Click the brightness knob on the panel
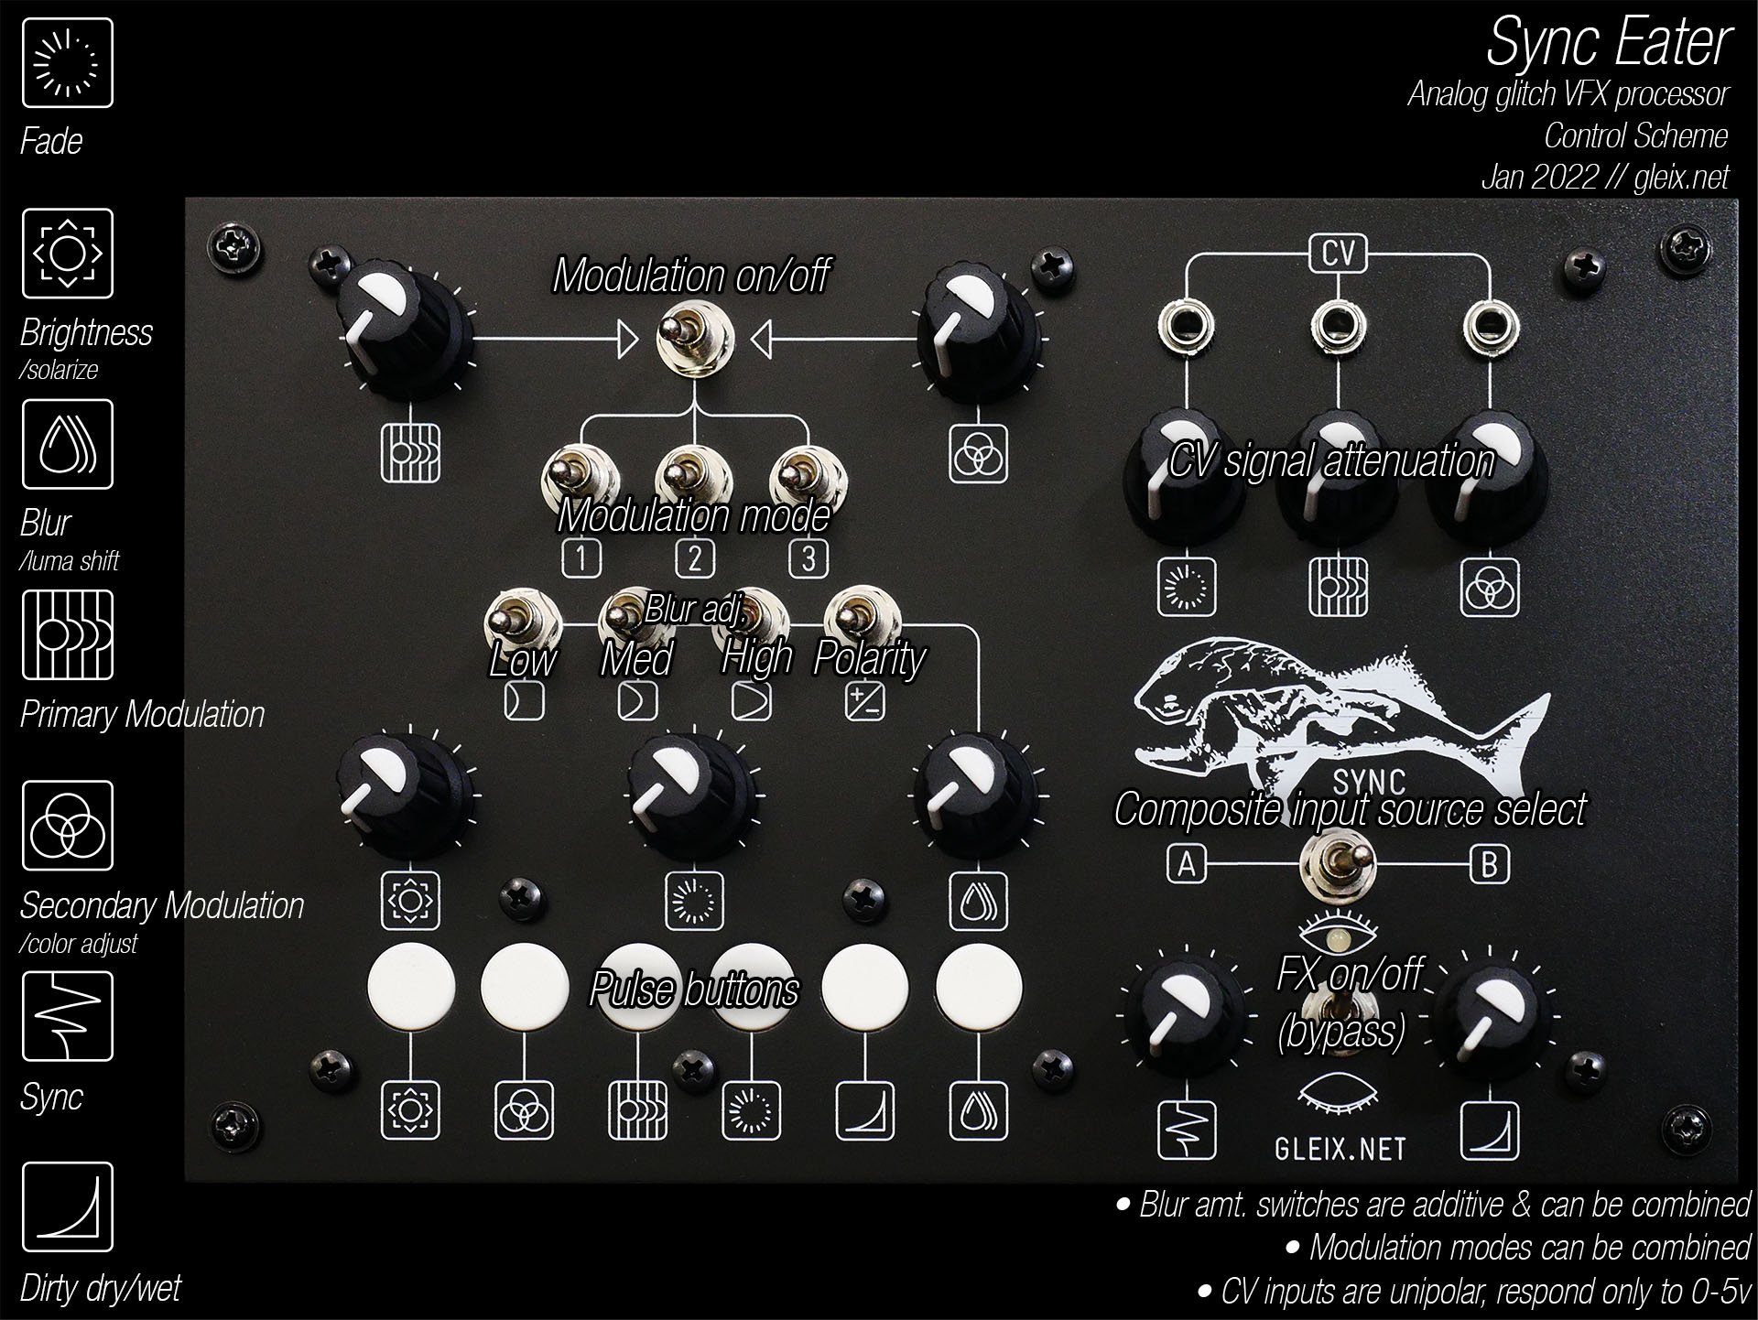This screenshot has height=1320, width=1758. [x=404, y=794]
